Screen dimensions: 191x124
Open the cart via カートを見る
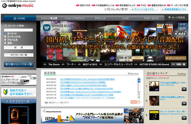tap(178, 18)
